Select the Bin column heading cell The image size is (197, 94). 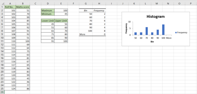coord(86,11)
